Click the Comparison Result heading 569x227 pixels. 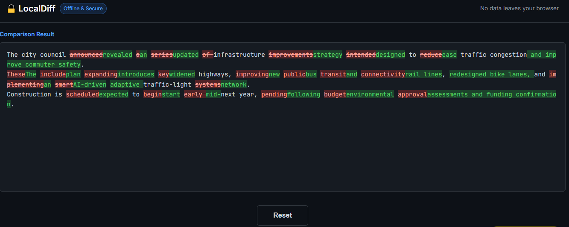click(27, 34)
